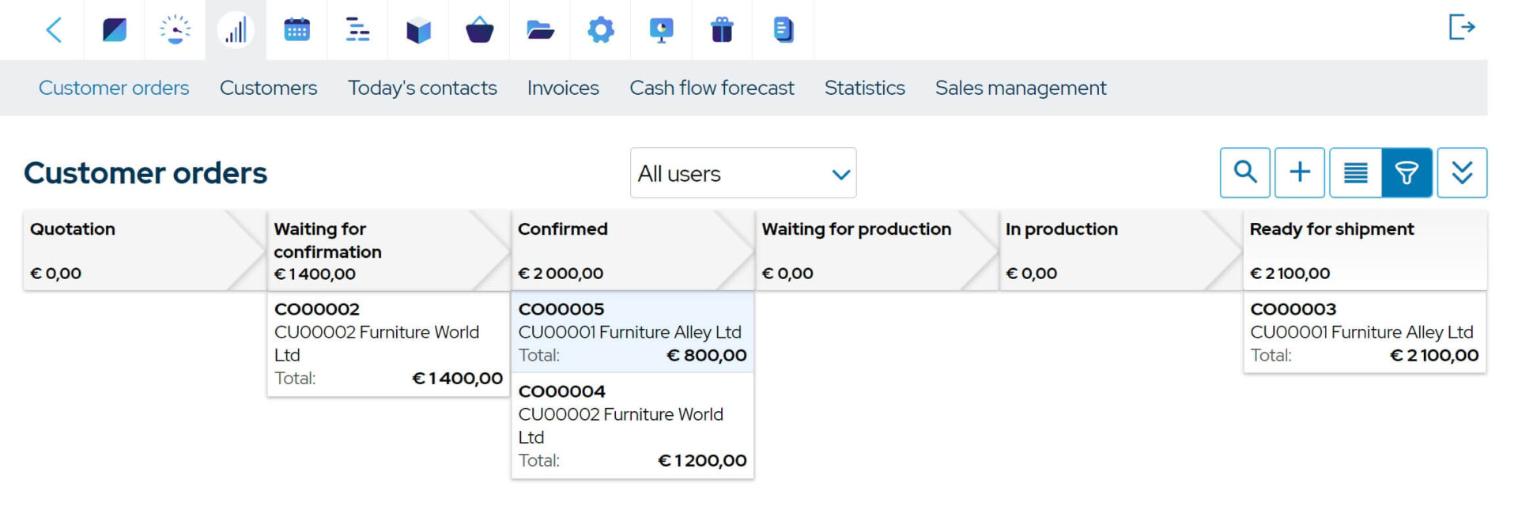Screen dimensions: 1518x525
Task: Open the shopping basket purchasing icon
Action: point(479,30)
